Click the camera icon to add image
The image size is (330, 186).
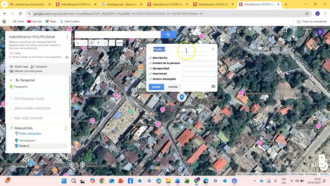pos(213,87)
